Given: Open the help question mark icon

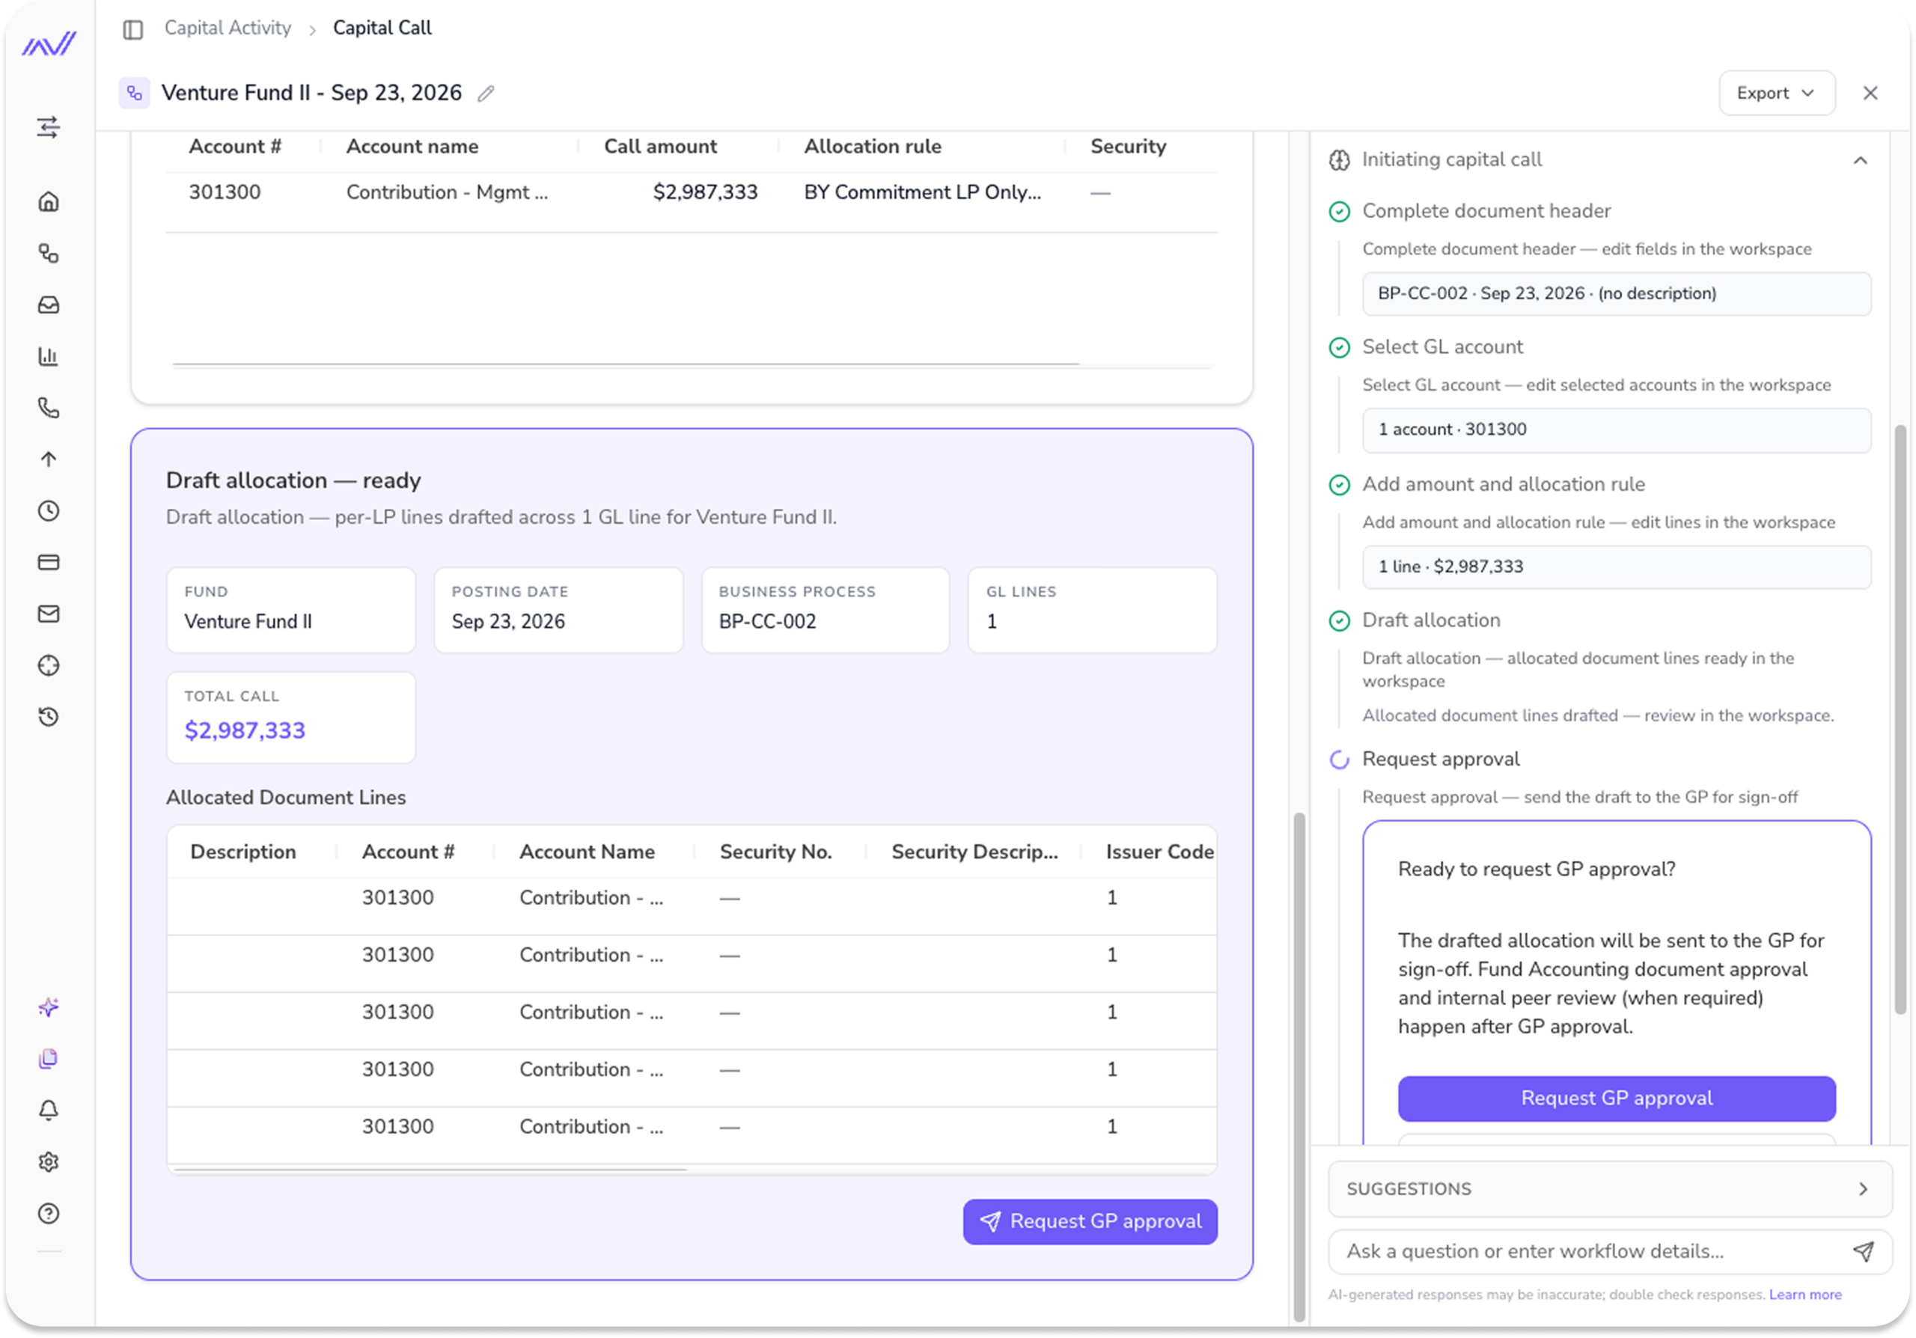Looking at the screenshot, I should (49, 1214).
